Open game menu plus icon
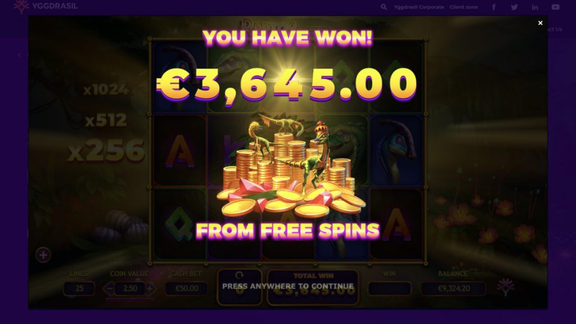The height and width of the screenshot is (324, 576). pyautogui.click(x=43, y=255)
